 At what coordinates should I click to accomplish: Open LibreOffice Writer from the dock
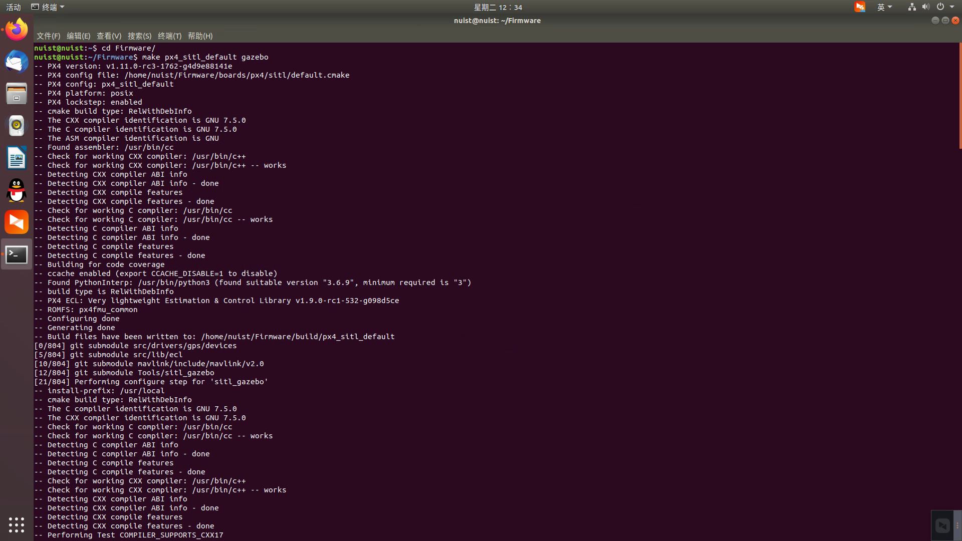tap(16, 158)
